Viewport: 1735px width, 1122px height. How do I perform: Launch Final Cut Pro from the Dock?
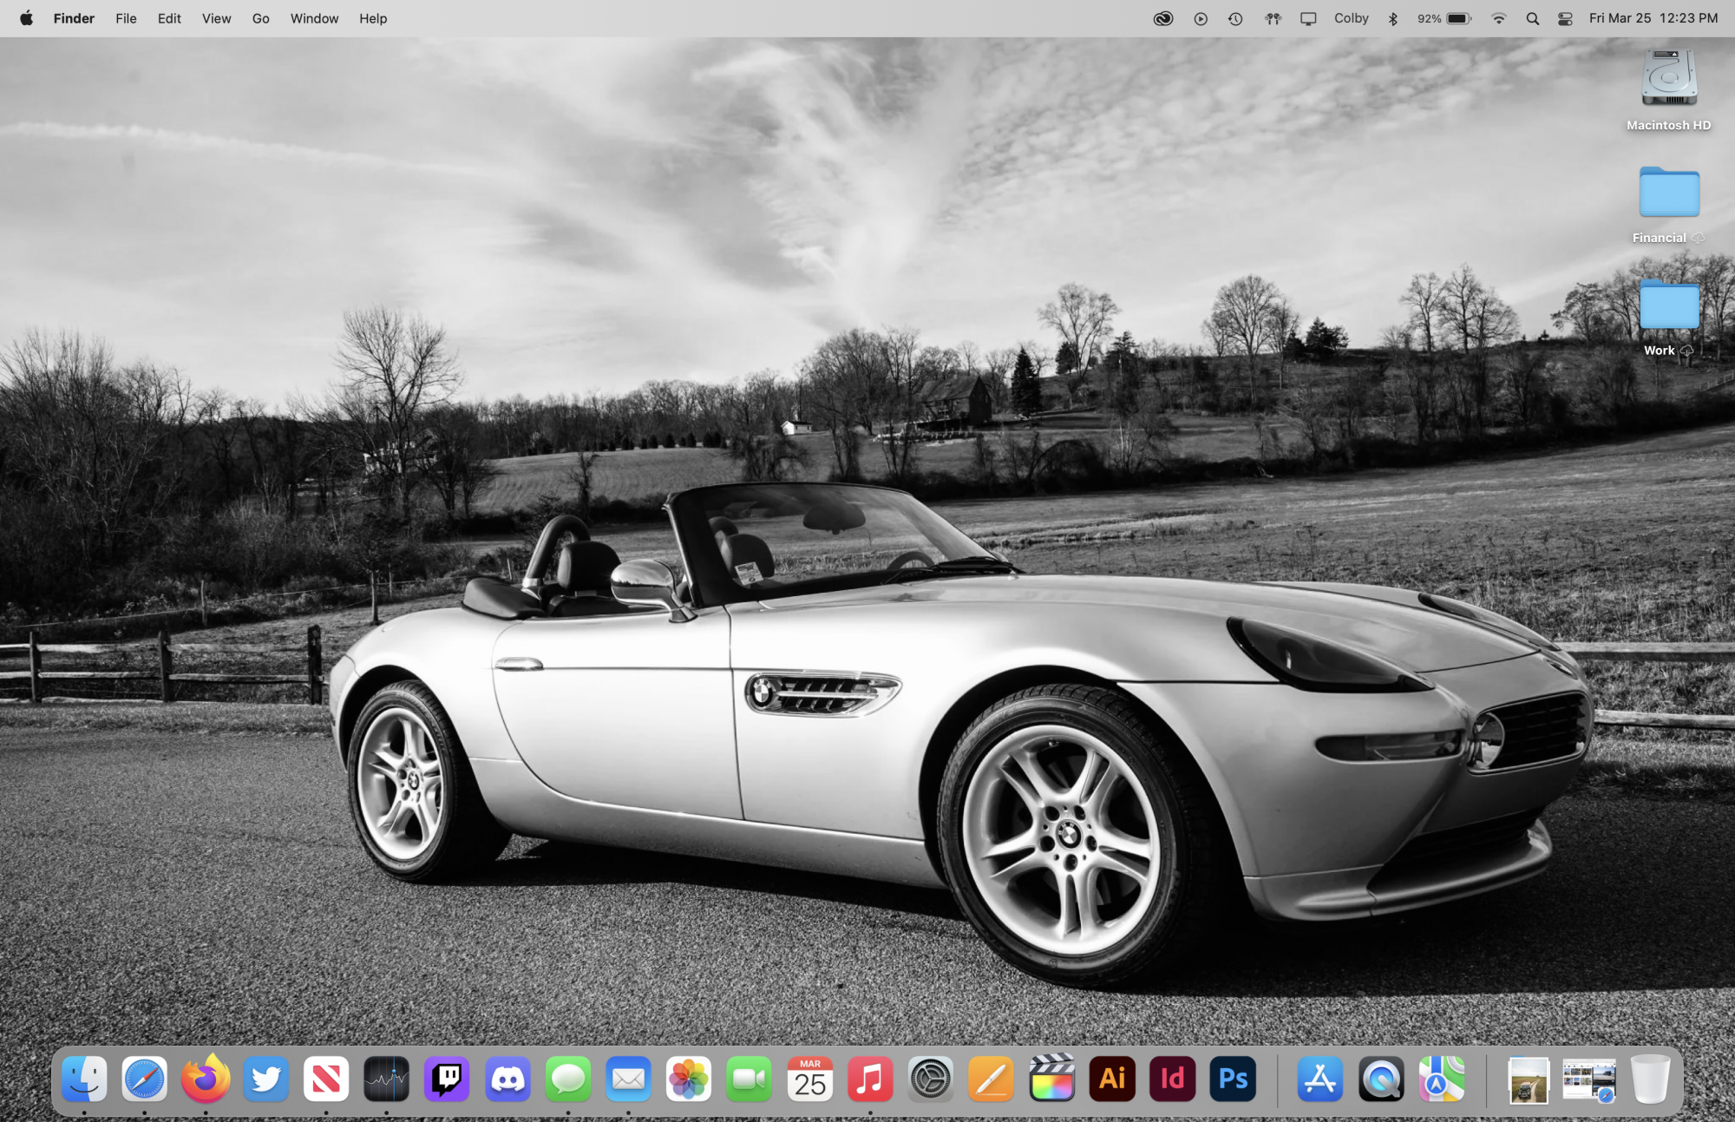click(x=1051, y=1079)
